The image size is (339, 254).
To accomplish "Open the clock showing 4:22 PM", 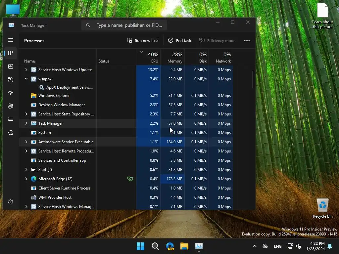I will tap(315, 246).
